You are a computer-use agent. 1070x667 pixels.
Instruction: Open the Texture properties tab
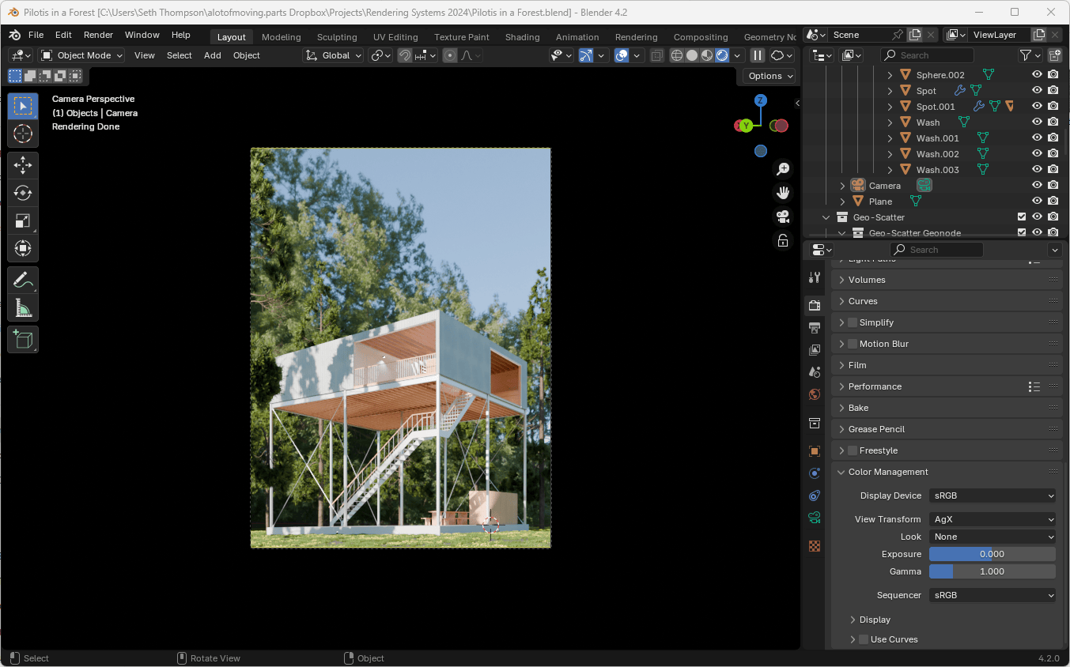815,545
